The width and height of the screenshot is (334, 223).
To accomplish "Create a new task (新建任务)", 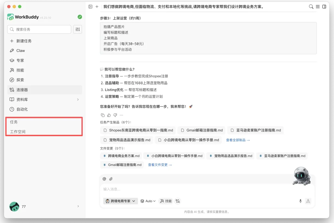I will click(44, 41).
